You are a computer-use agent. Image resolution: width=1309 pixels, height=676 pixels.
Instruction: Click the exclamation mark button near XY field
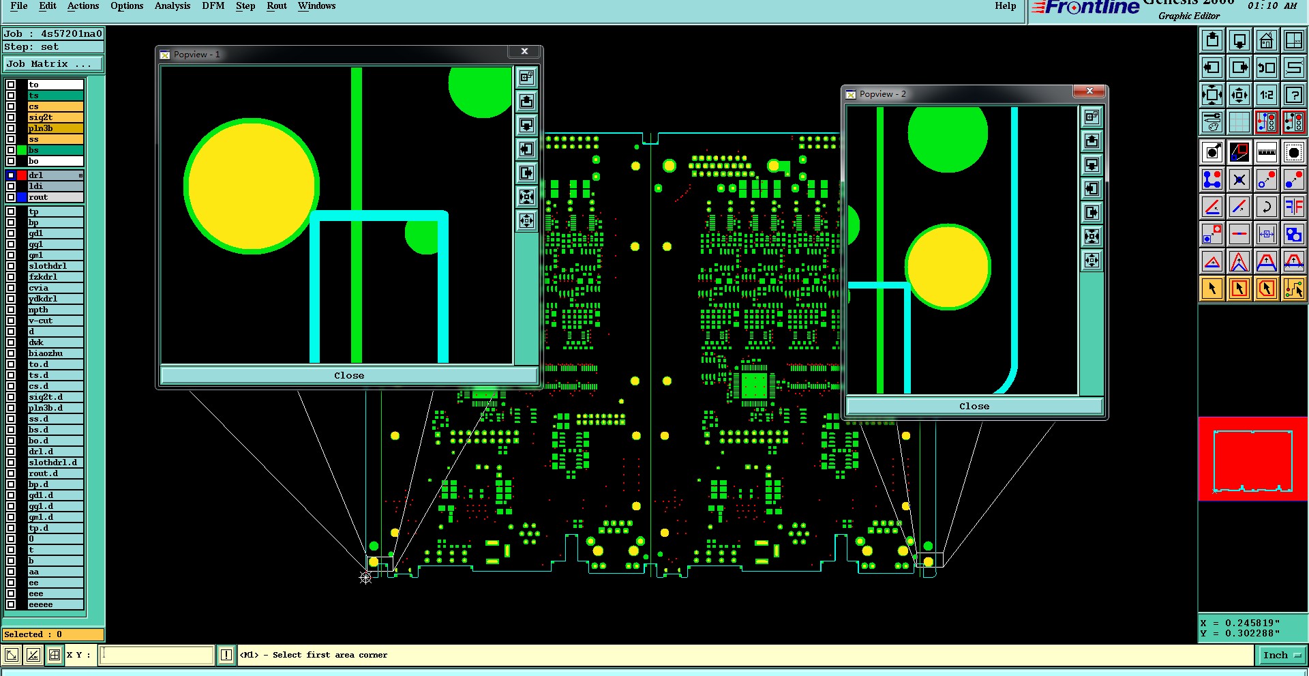click(226, 656)
